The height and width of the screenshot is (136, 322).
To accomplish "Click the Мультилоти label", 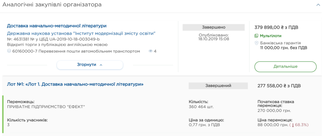I will click(271, 36).
